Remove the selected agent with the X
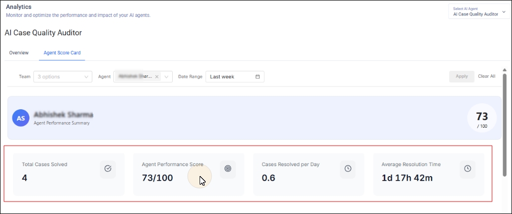The height and width of the screenshot is (214, 512). tap(157, 77)
